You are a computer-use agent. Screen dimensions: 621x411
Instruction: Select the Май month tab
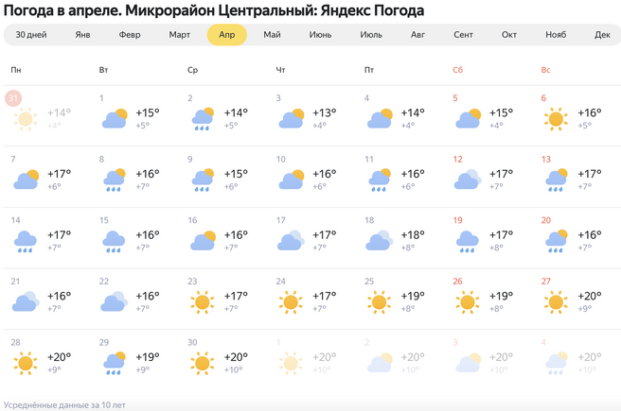(x=272, y=35)
